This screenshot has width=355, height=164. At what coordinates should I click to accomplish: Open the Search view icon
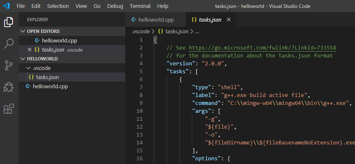9,44
